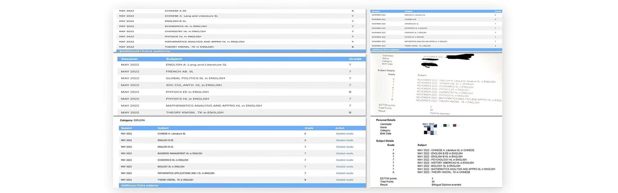
Task: Click 'CHEMISTRY HL in ENGLISH' in top-left table
Action: coord(185,32)
